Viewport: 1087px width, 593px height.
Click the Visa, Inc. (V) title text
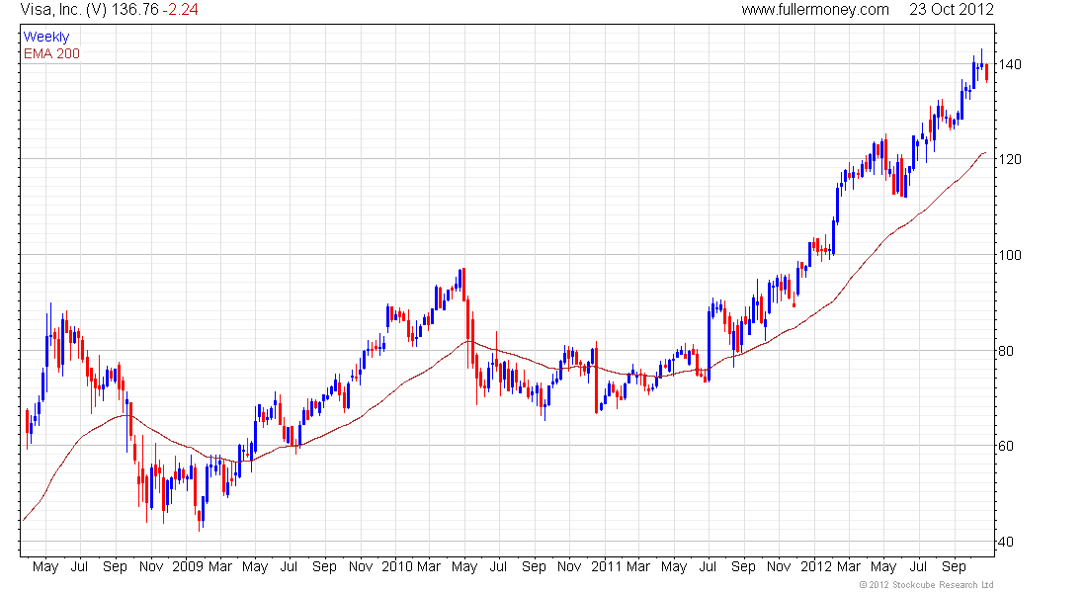(64, 10)
